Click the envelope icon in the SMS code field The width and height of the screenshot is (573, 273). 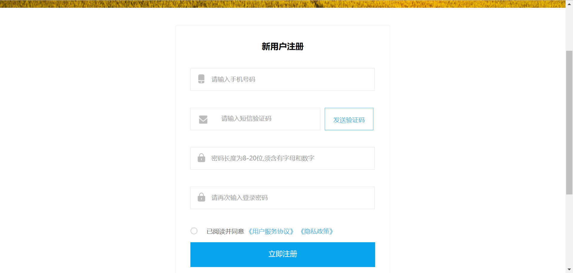(203, 119)
